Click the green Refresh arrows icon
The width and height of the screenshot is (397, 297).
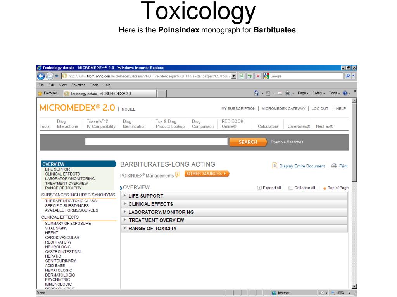[x=250, y=76]
